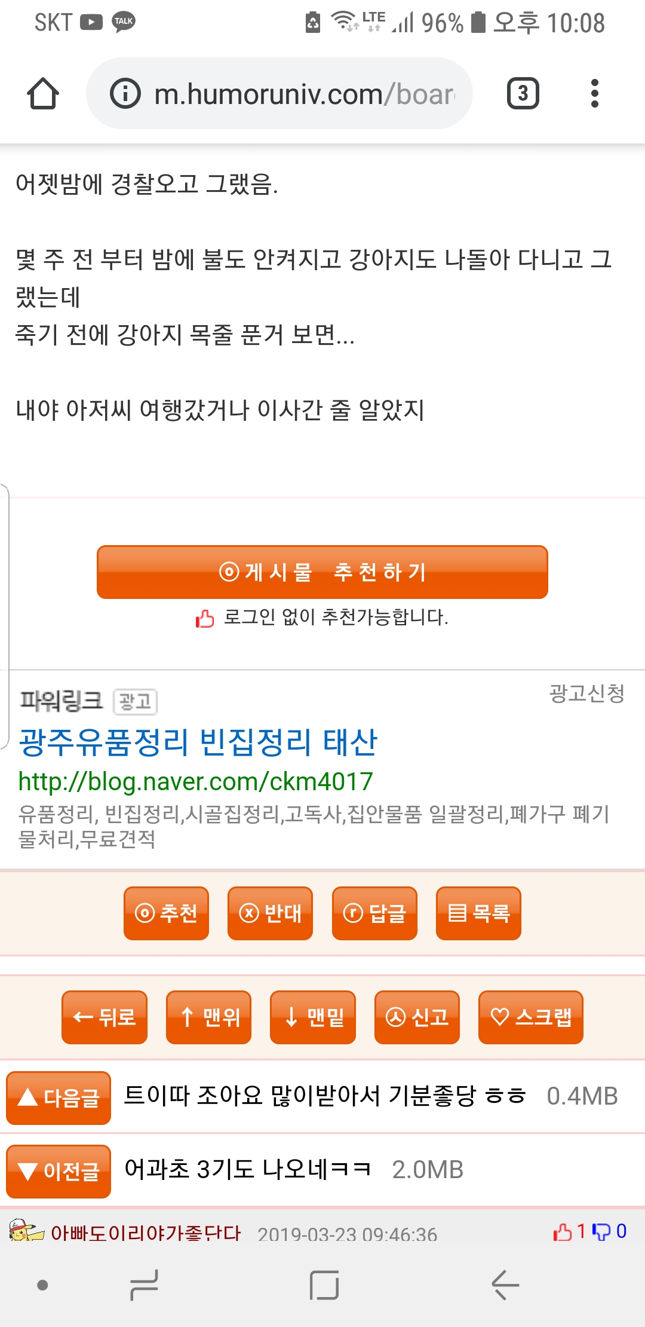Image resolution: width=645 pixels, height=1327 pixels.
Task: Report the post with 신고 button
Action: pos(417,1017)
